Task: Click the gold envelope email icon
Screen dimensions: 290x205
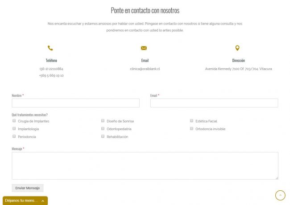Action: [144, 48]
